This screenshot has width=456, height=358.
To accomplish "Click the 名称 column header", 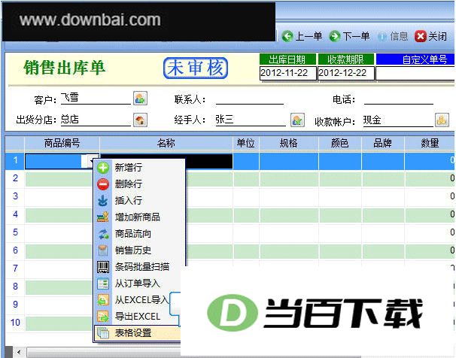I will click(166, 143).
